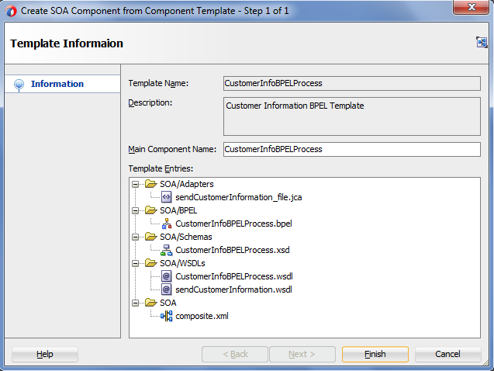The image size is (494, 371).
Task: Select the SOA/Adapters label
Action: [186, 184]
